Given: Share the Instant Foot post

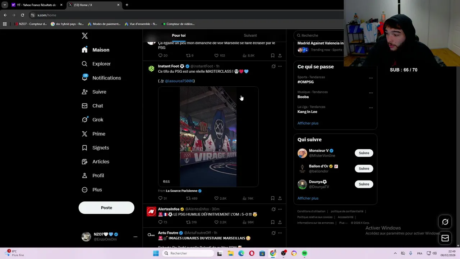Looking at the screenshot, I should pos(280,198).
